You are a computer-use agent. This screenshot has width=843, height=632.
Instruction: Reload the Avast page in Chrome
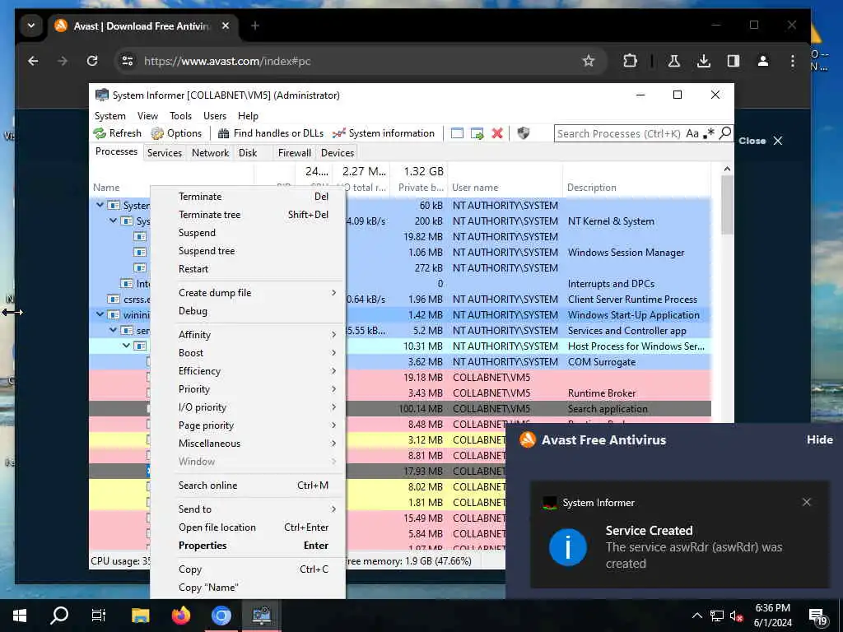(92, 61)
